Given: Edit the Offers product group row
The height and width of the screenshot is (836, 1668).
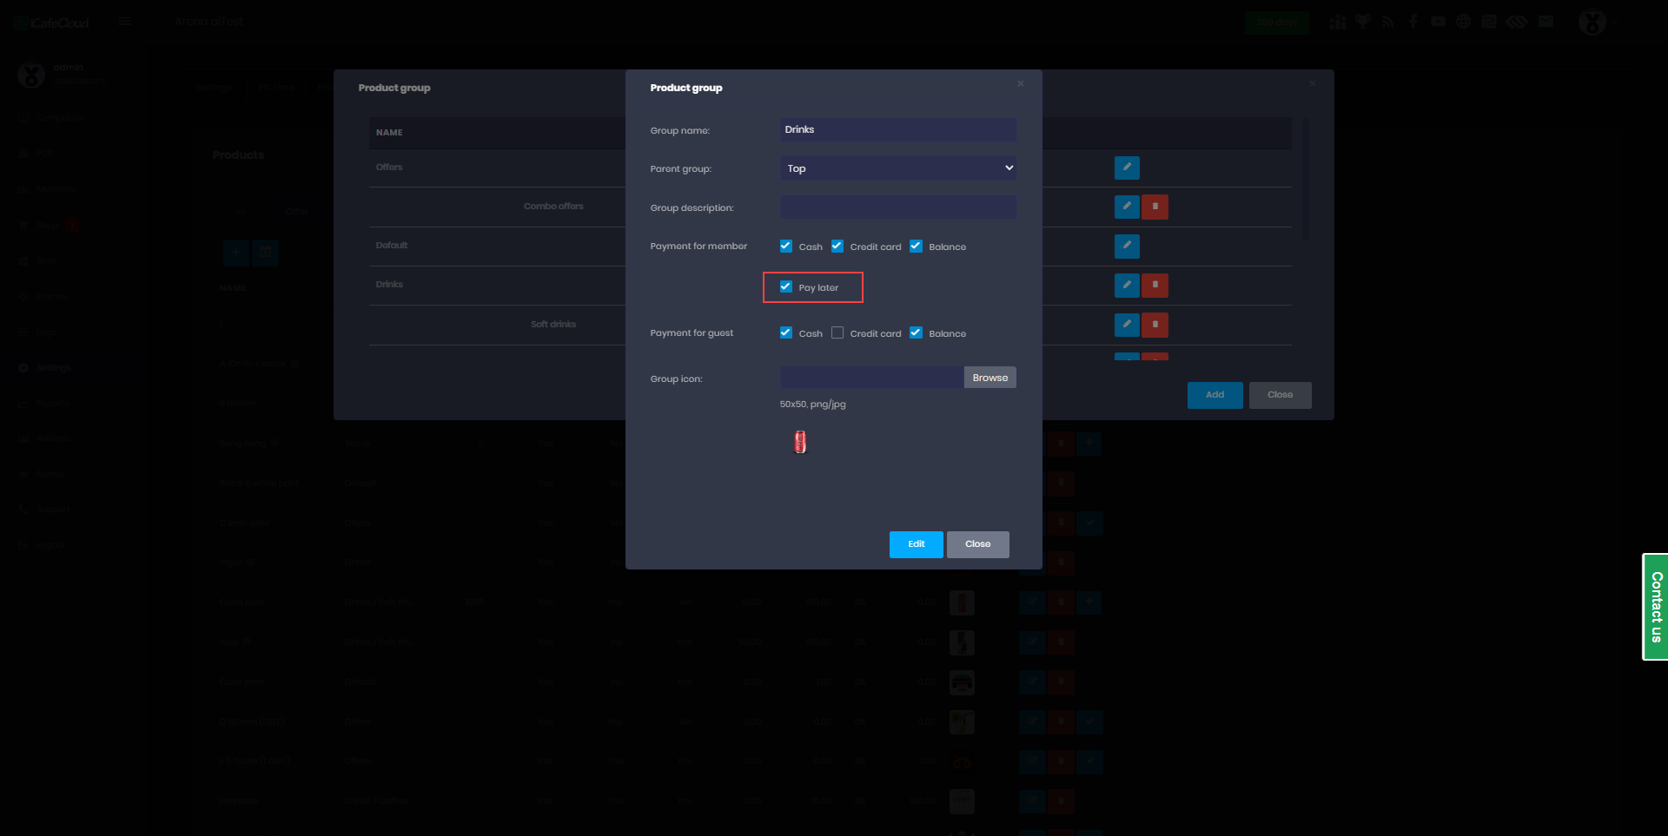Looking at the screenshot, I should pyautogui.click(x=1126, y=168).
